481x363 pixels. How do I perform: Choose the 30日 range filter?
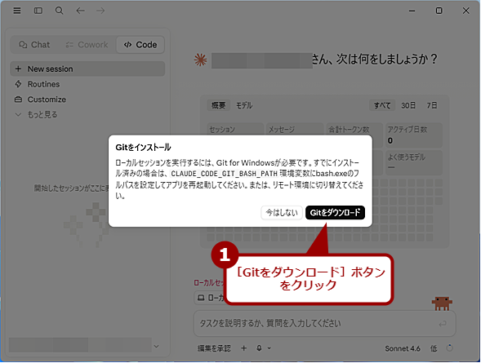click(x=408, y=106)
